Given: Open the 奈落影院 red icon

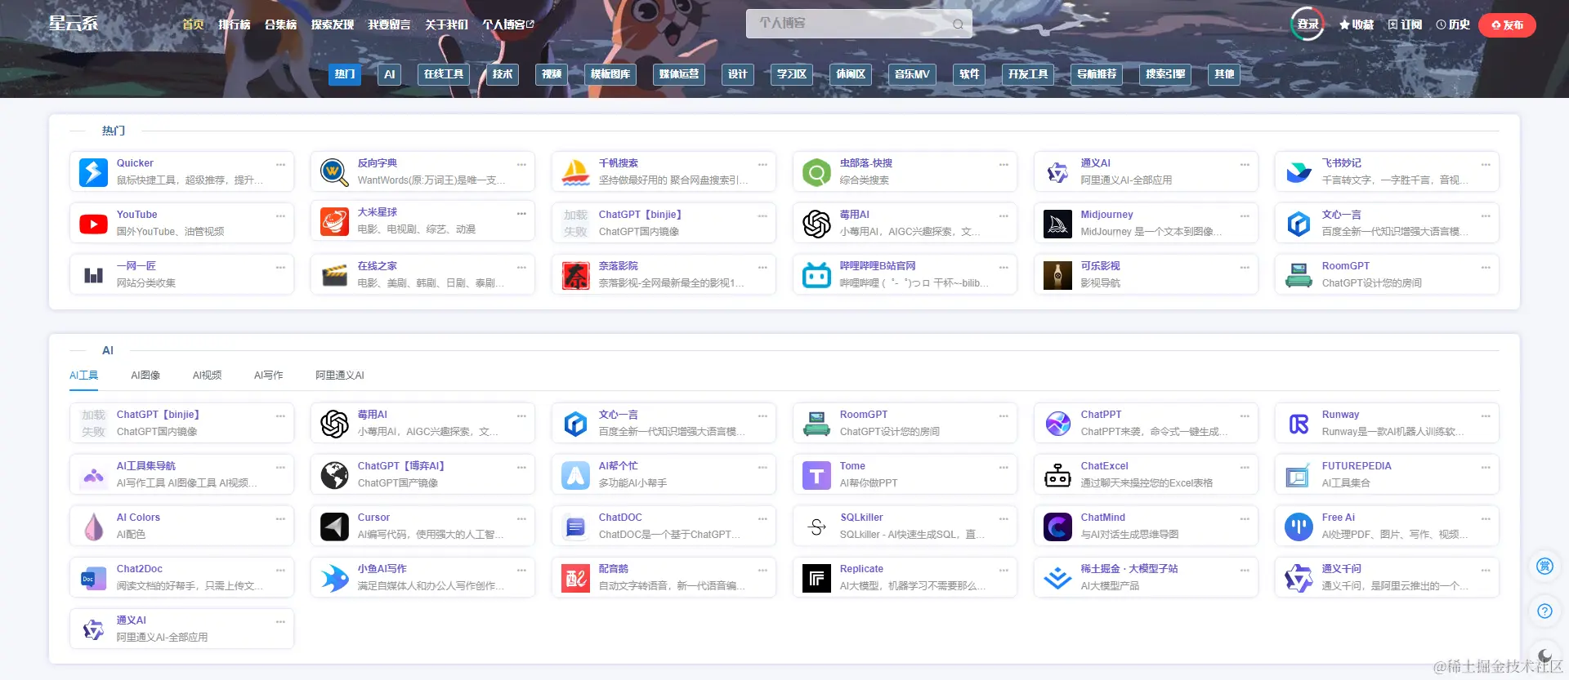Looking at the screenshot, I should tap(575, 275).
